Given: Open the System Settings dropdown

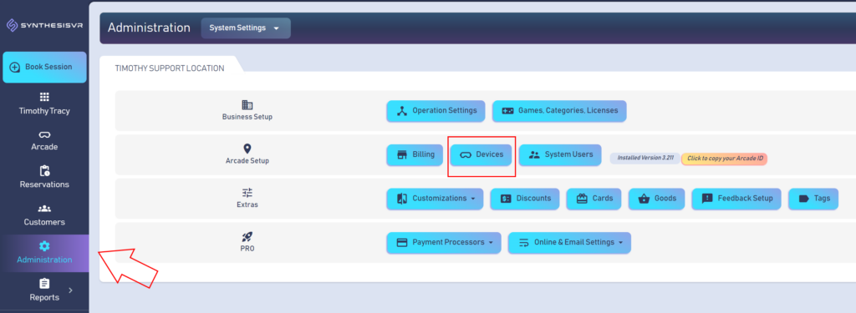Looking at the screenshot, I should [x=246, y=28].
